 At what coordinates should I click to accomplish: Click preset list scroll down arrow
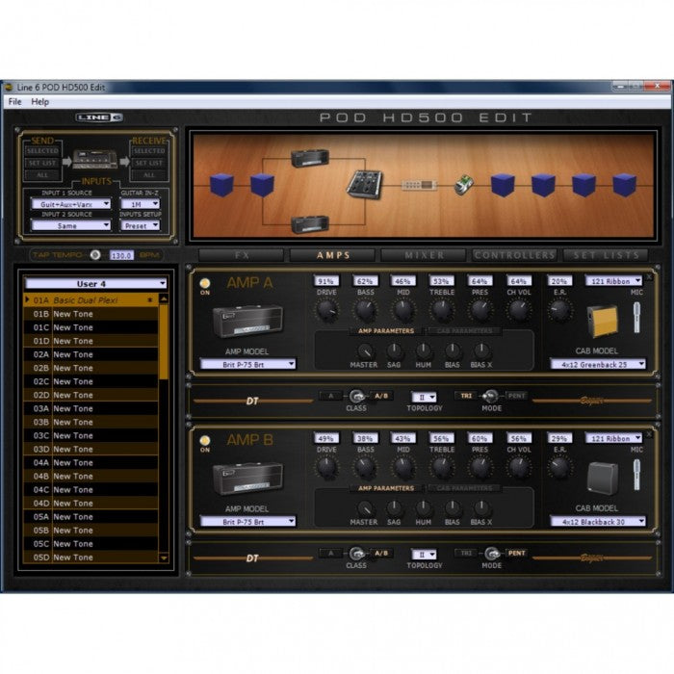point(164,557)
